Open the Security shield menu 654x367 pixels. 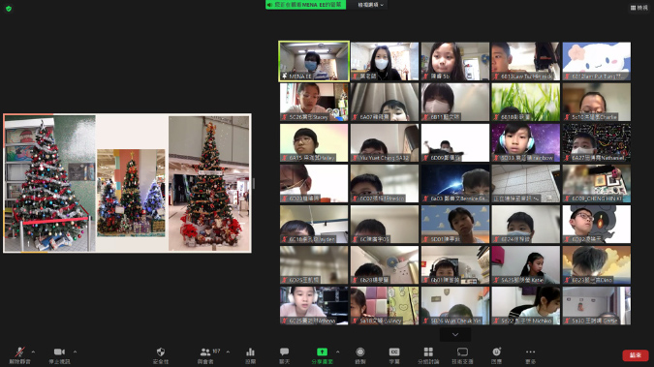click(161, 355)
